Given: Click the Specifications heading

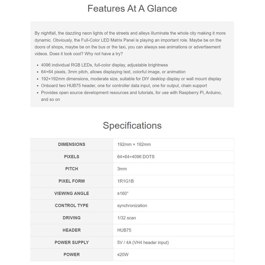Looking at the screenshot, I should pyautogui.click(x=132, y=126).
